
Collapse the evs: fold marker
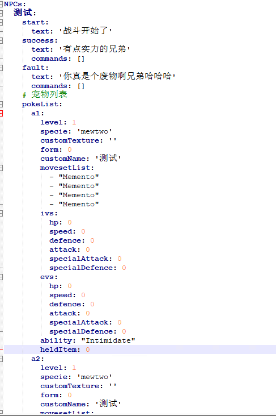coord(1,277)
